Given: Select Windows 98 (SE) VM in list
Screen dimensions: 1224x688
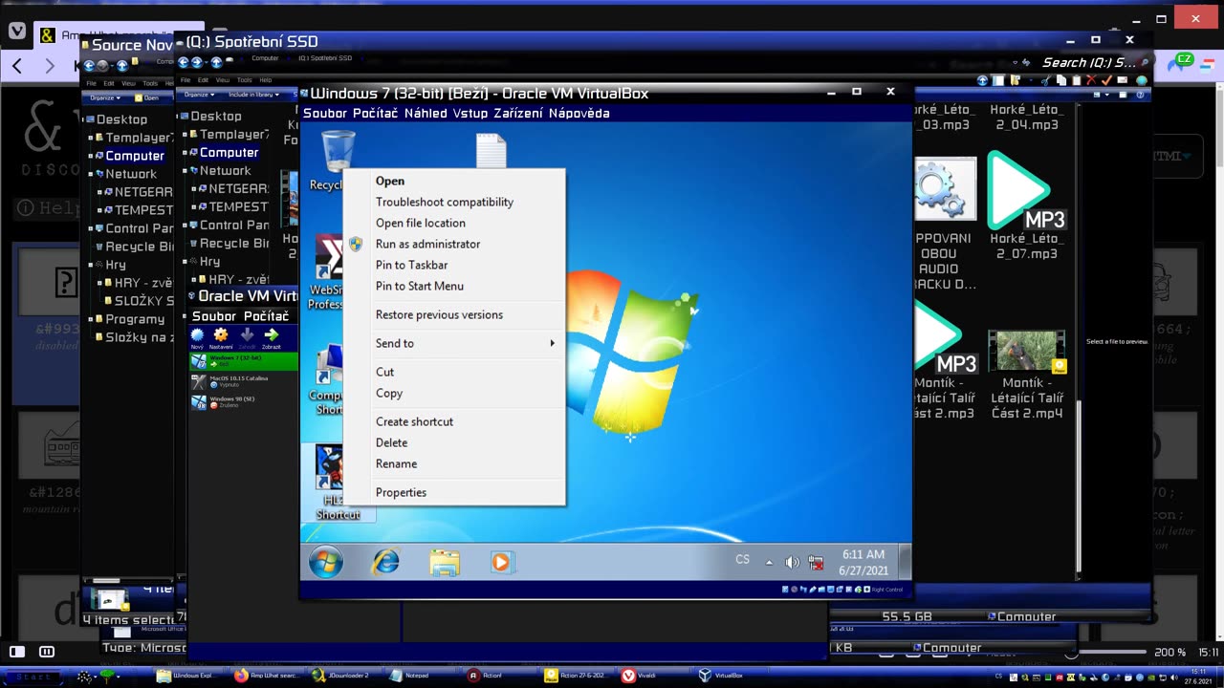Looking at the screenshot, I should point(244,402).
